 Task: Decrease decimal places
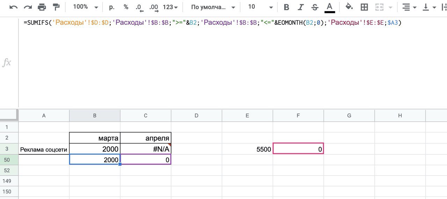tap(139, 7)
